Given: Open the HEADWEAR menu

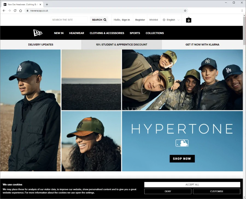Looking at the screenshot, I should pos(77,33).
